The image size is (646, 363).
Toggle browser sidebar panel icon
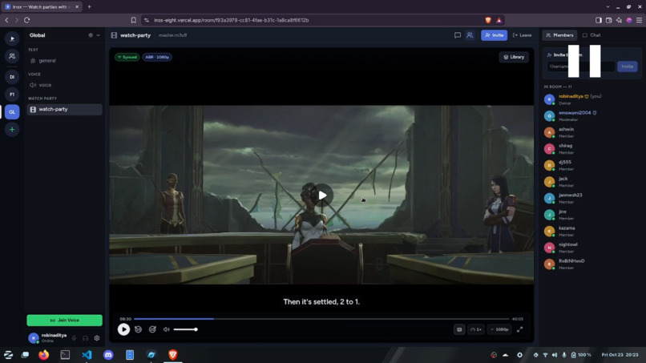point(599,20)
